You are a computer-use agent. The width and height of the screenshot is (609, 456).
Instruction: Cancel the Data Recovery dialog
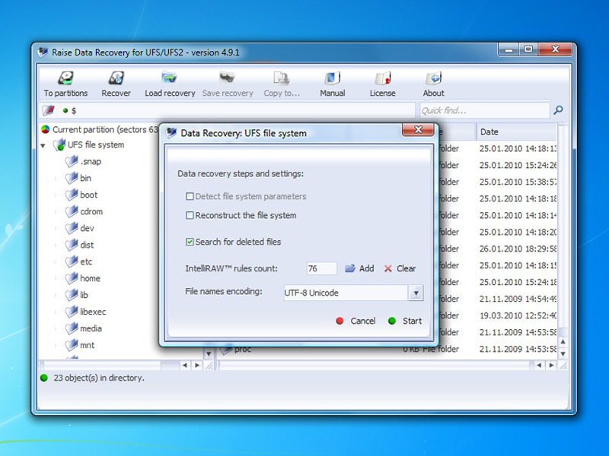(x=356, y=321)
